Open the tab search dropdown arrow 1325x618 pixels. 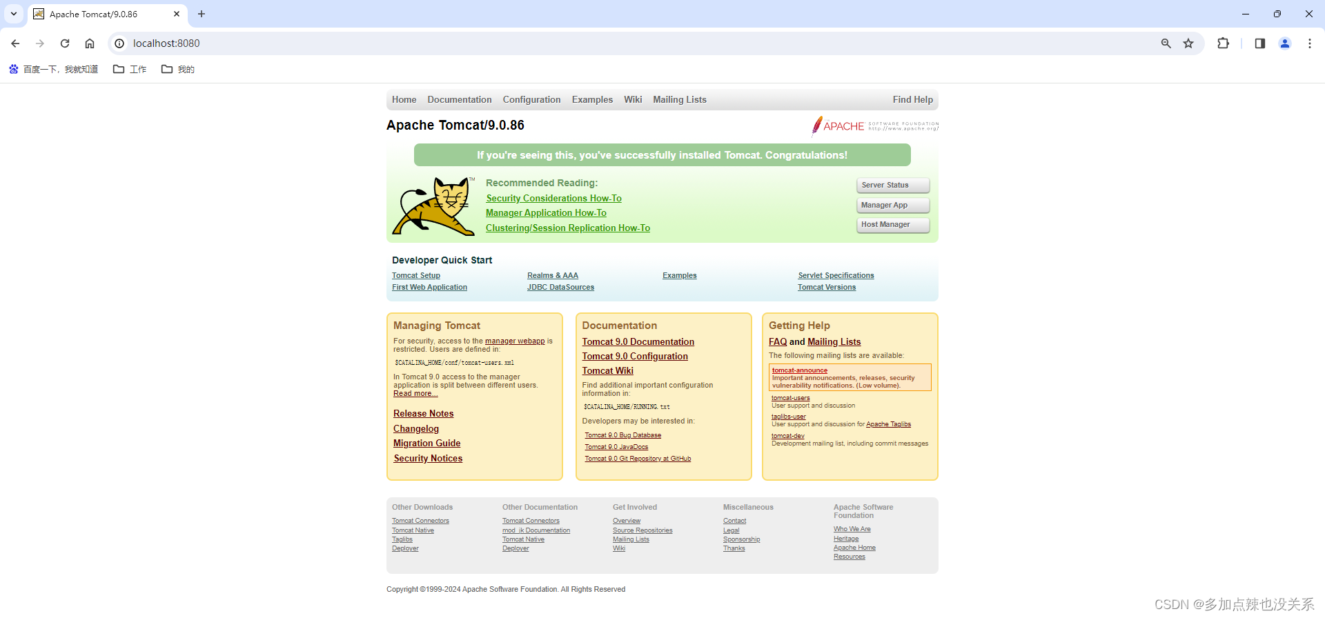point(14,14)
